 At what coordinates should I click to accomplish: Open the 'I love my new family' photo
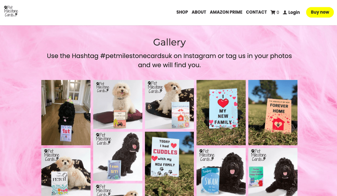tap(221, 112)
